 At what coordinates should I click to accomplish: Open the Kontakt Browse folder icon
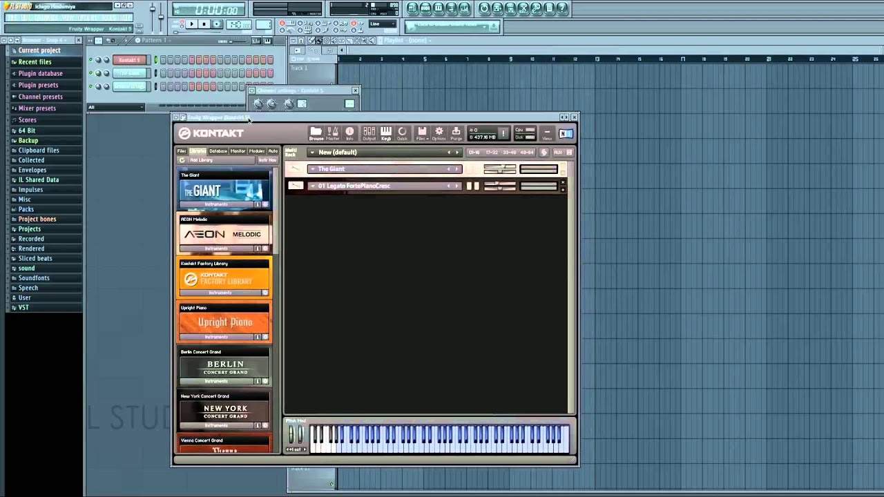click(x=316, y=133)
